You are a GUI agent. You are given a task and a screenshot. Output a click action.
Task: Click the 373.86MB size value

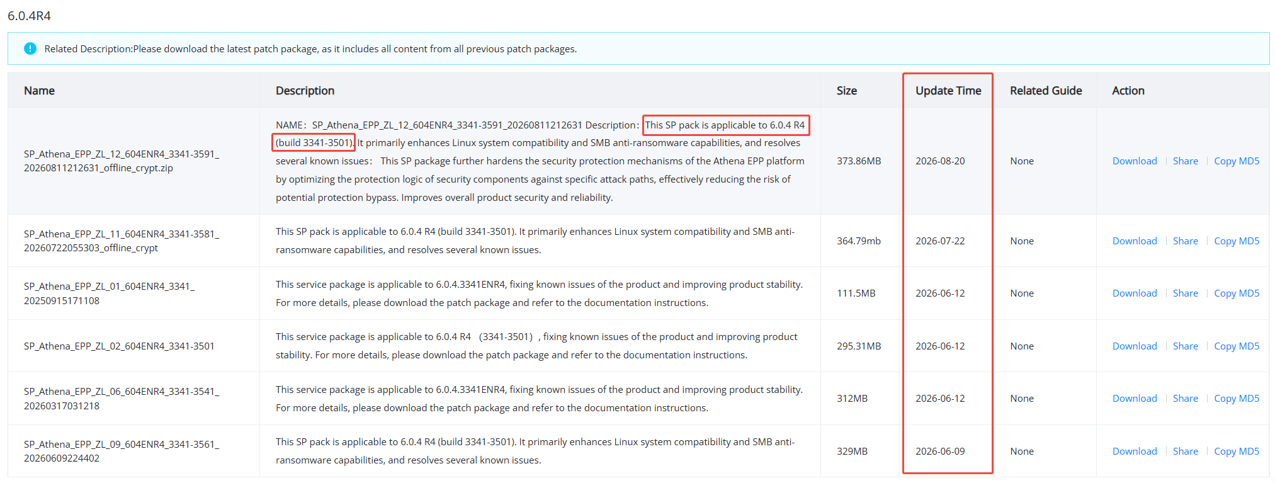[859, 161]
